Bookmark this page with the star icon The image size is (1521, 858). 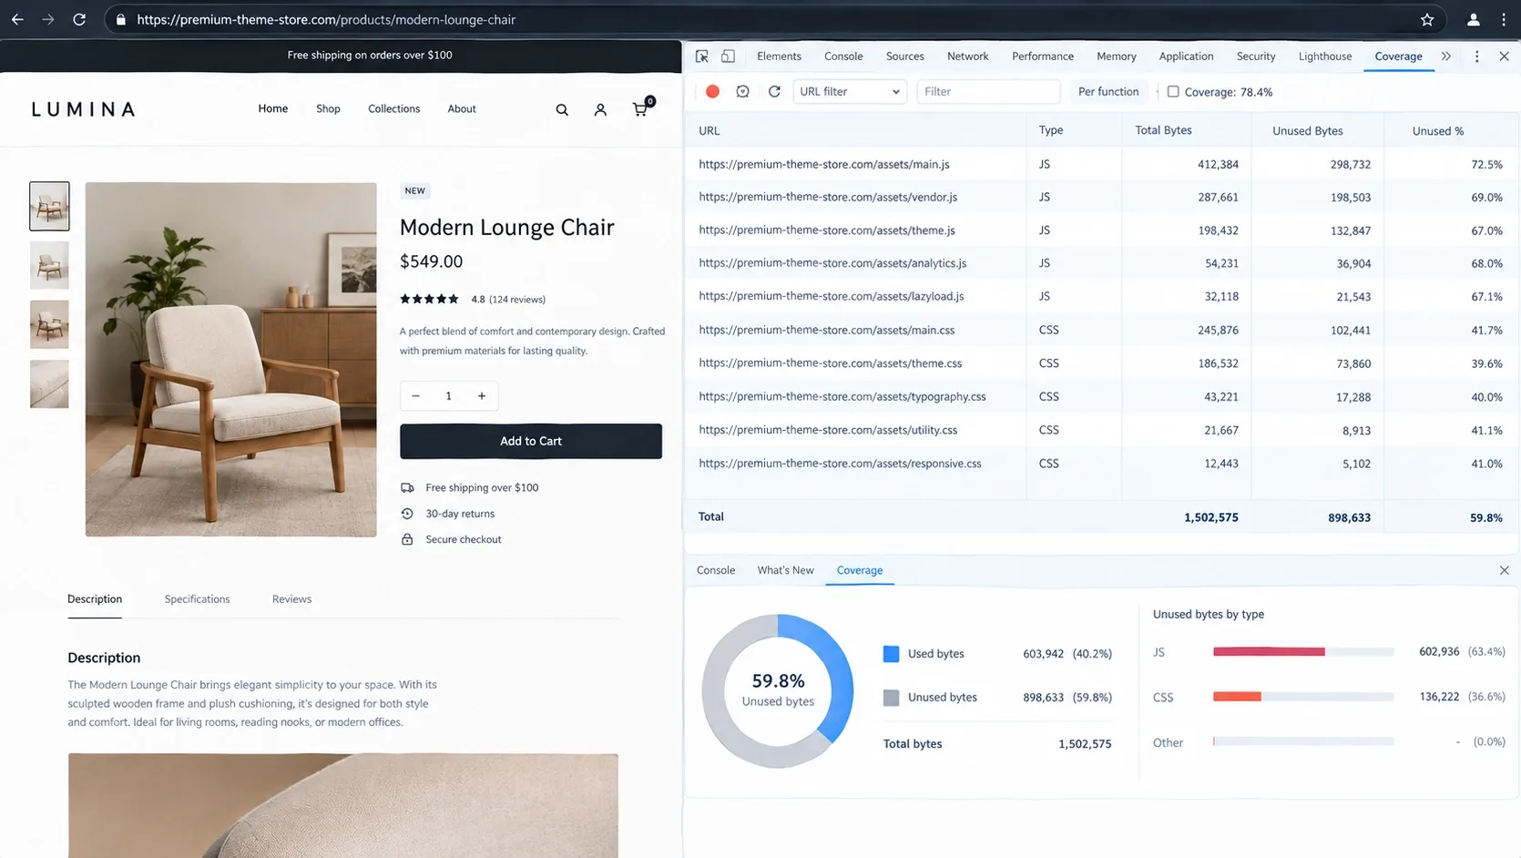click(1427, 19)
